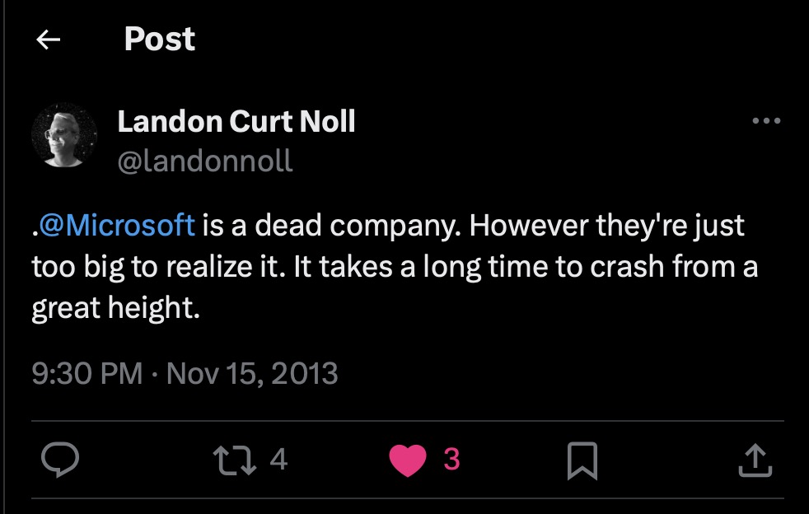Go back using the left arrow
Image resolution: width=809 pixels, height=514 pixels.
(x=49, y=40)
